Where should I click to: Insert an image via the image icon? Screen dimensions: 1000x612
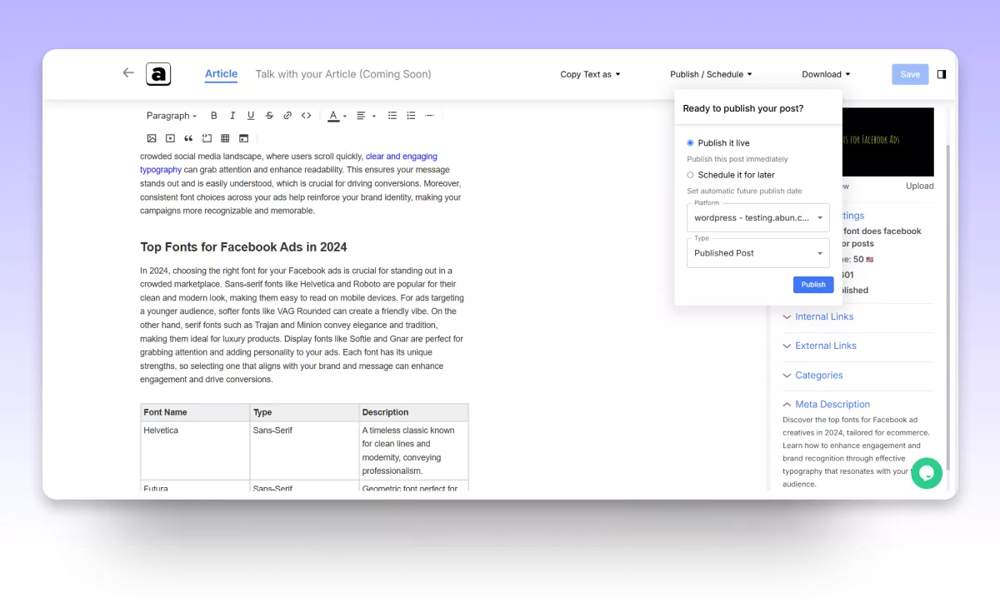(x=152, y=138)
